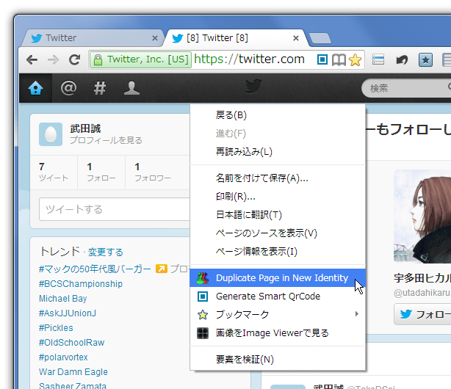The image size is (451, 389).
Task: Click the Twitter, Inc. [US] certificate badge
Action: coord(140,59)
